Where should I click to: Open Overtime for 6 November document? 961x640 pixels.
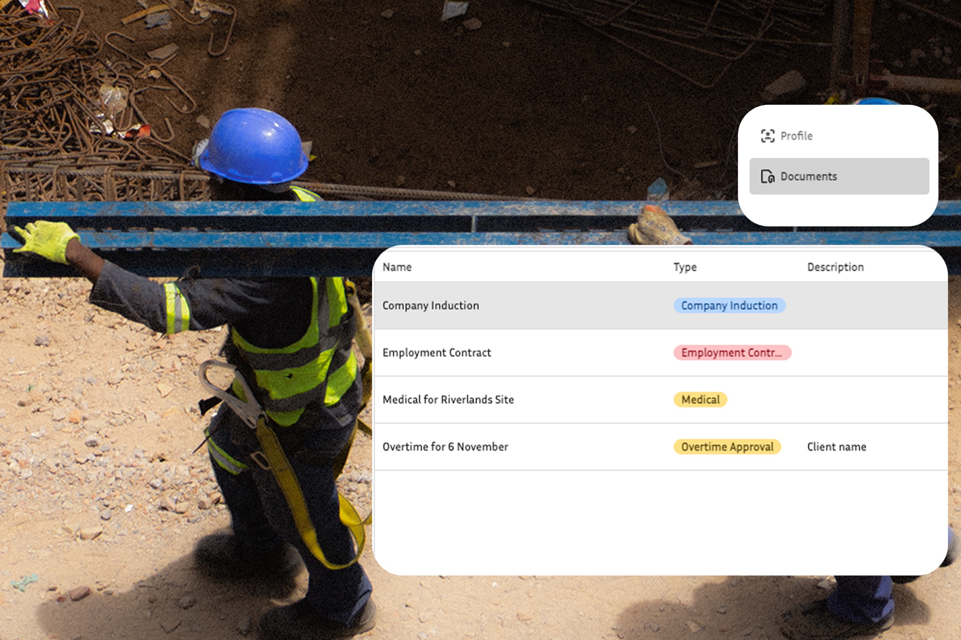click(x=445, y=447)
